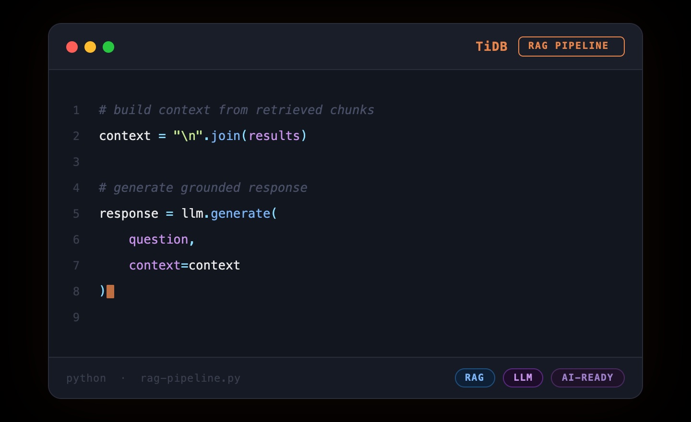Click the orange text cursor block

pos(110,292)
